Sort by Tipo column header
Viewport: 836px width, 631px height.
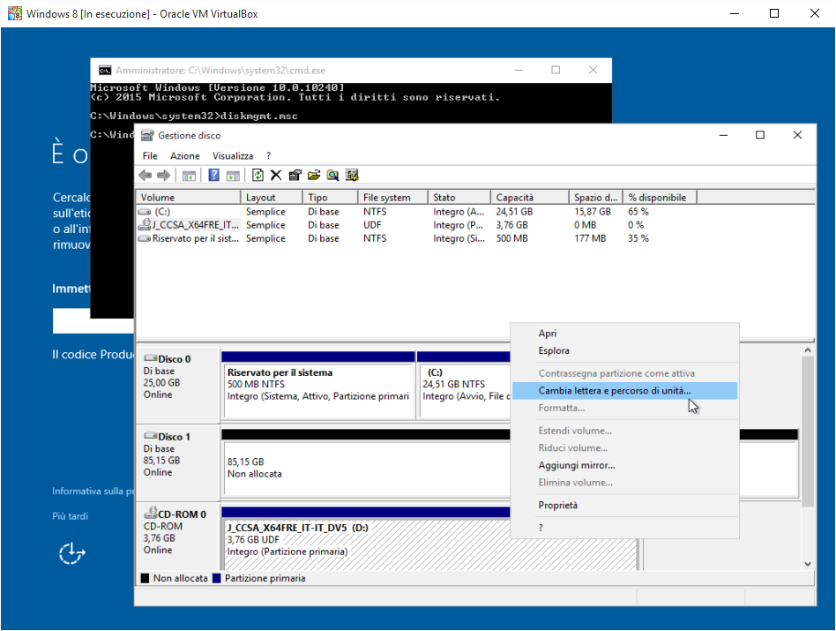coord(331,198)
